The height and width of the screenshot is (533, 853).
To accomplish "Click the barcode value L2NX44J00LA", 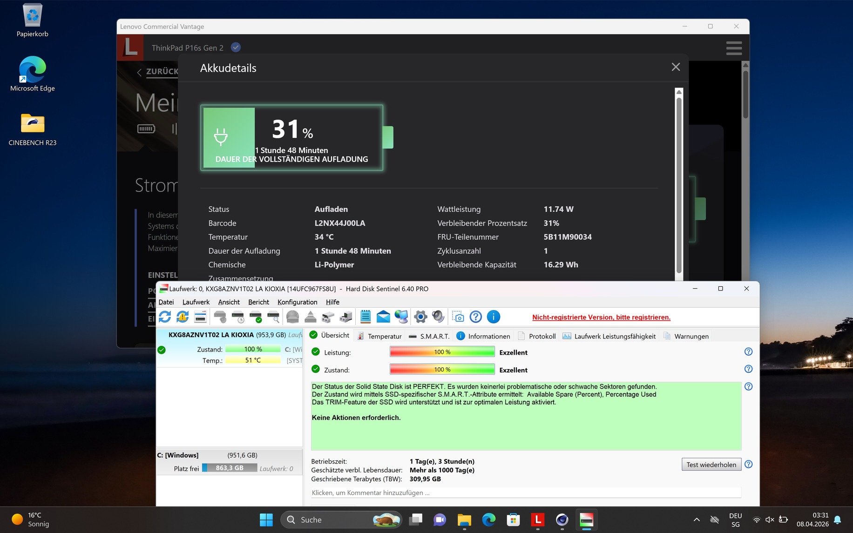I will click(340, 223).
